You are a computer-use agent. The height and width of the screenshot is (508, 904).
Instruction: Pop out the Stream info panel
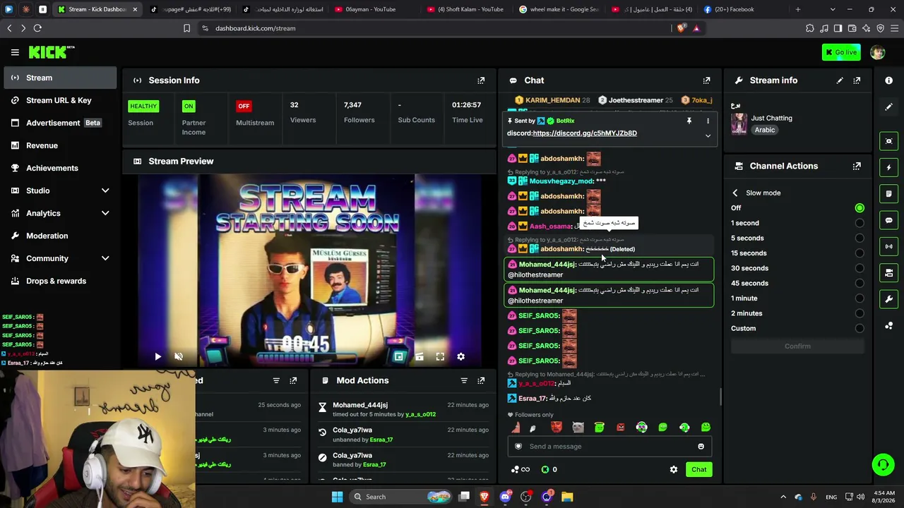(857, 80)
